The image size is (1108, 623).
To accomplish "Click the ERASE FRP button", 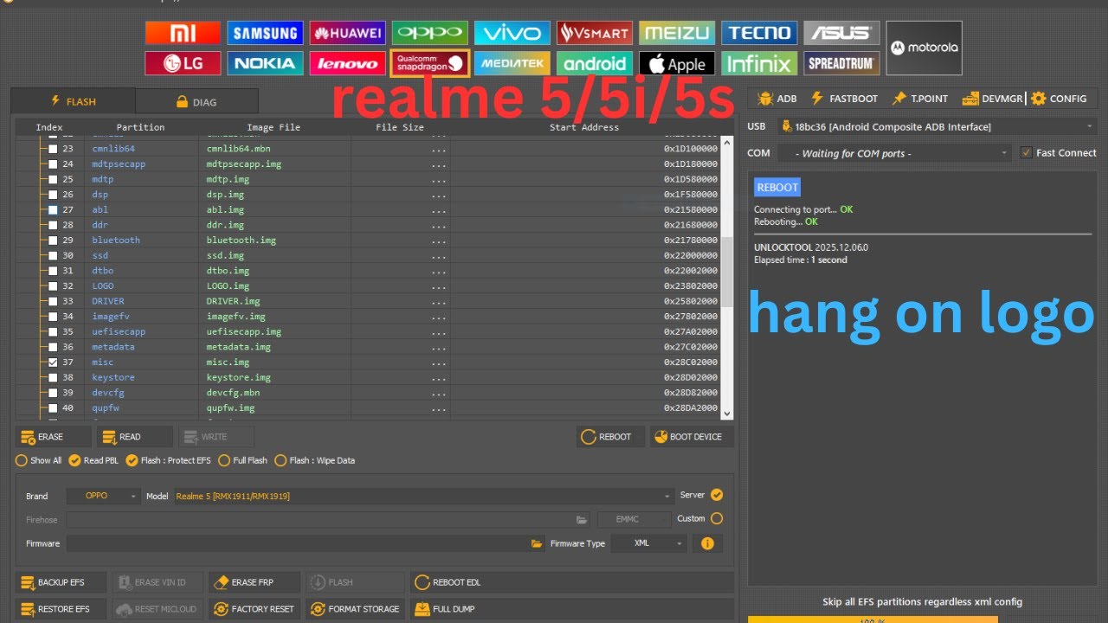I will 254,582.
